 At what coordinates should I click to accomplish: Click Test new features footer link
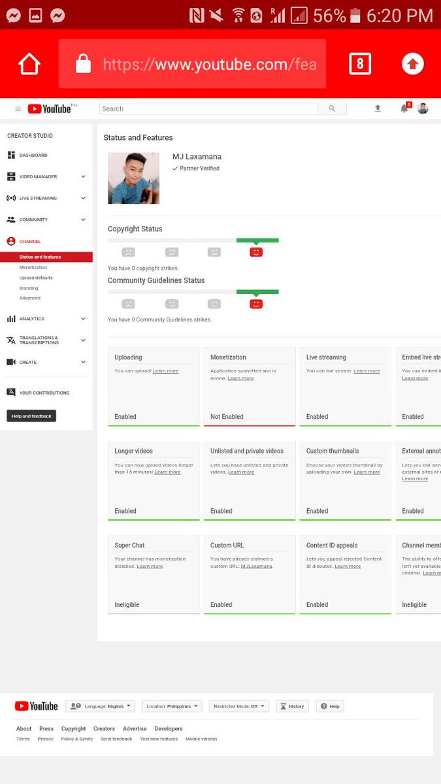pos(159,739)
